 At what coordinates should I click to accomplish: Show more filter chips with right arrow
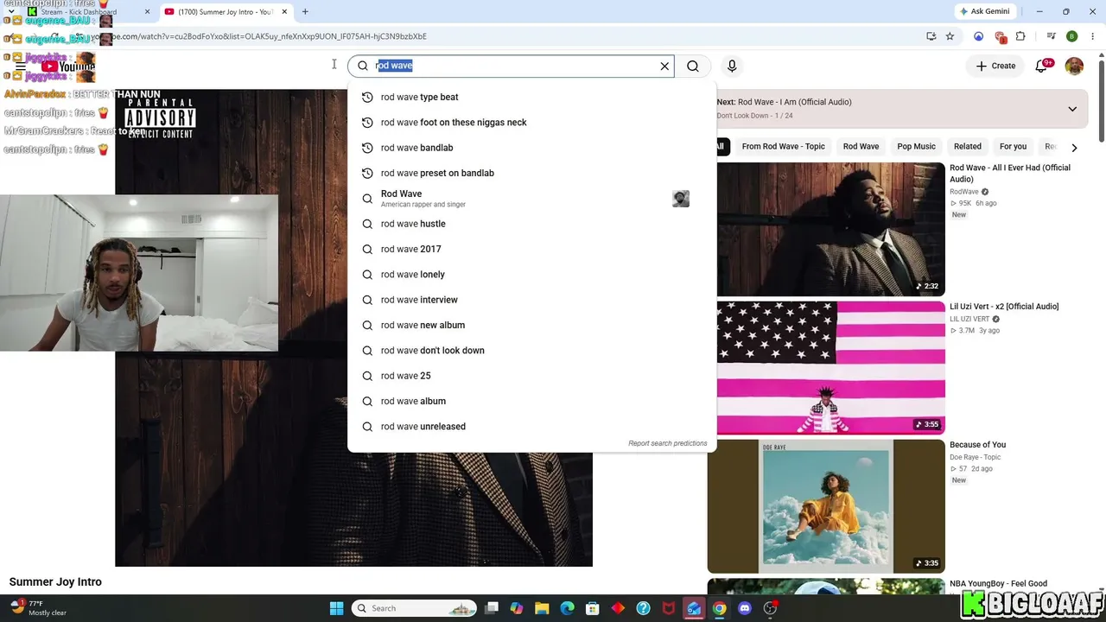pyautogui.click(x=1074, y=147)
